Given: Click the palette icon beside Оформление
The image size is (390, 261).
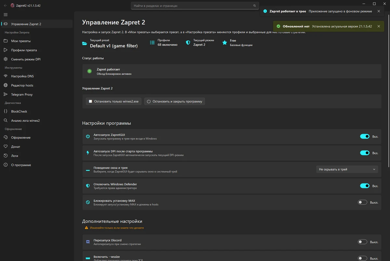Looking at the screenshot, I should point(6,138).
